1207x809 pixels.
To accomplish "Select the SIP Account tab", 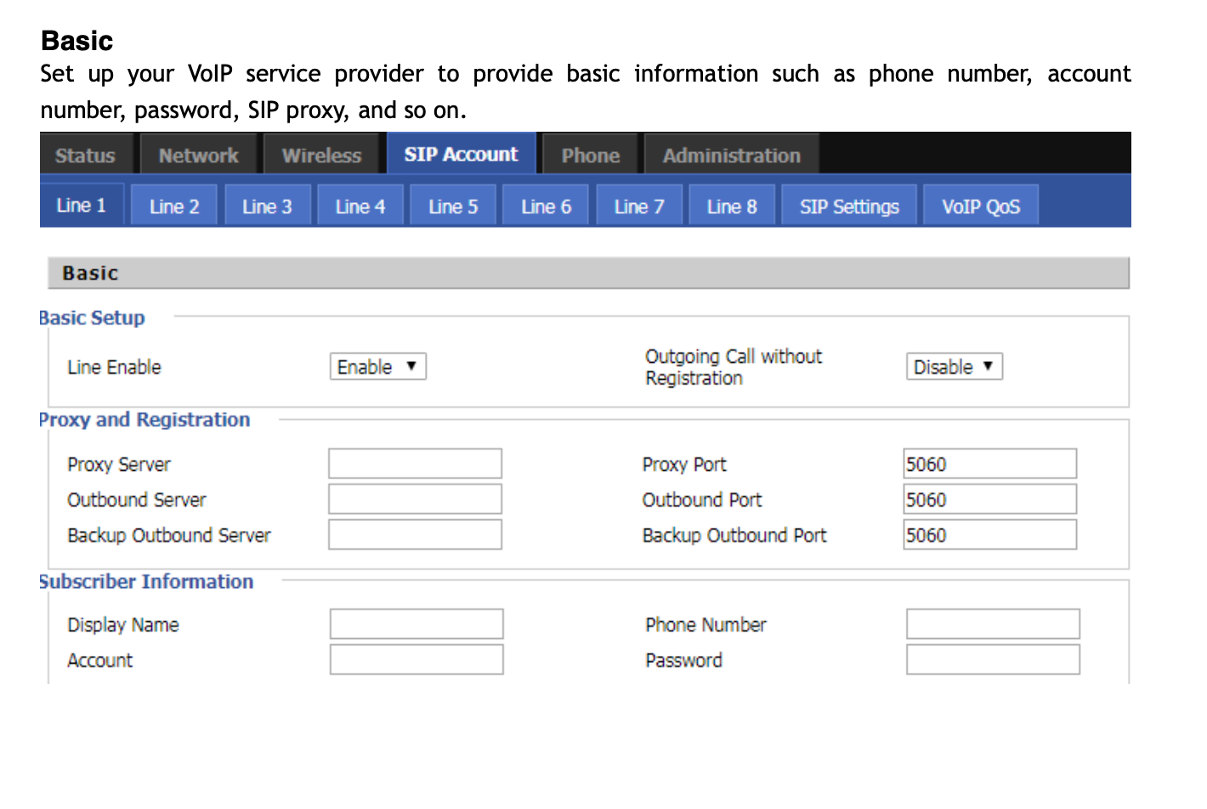I will 462,154.
